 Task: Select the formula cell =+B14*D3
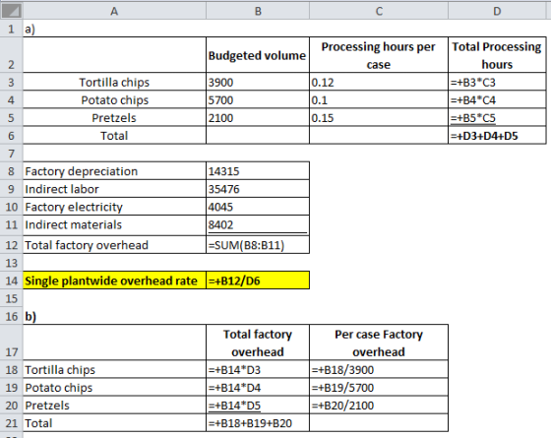(258, 369)
